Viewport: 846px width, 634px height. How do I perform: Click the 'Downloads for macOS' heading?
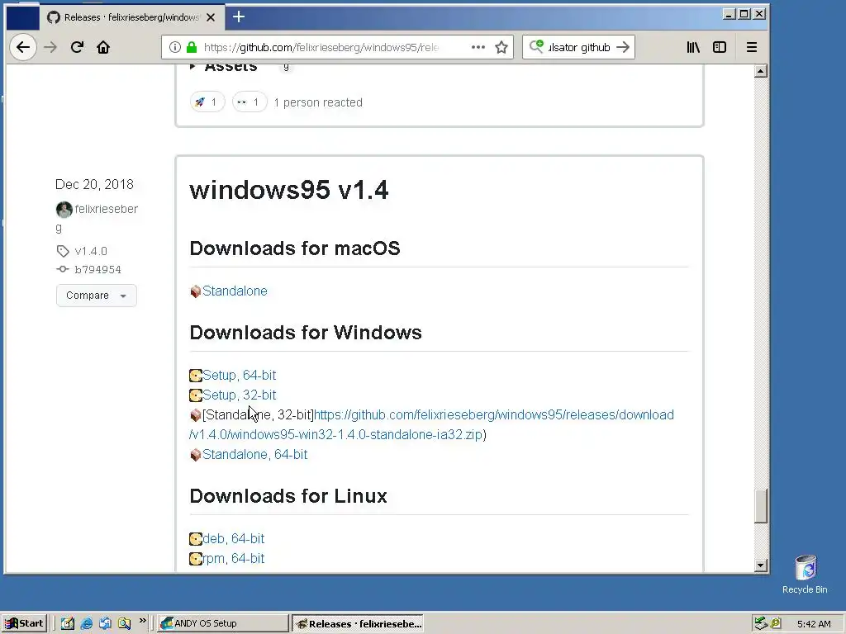(x=295, y=248)
